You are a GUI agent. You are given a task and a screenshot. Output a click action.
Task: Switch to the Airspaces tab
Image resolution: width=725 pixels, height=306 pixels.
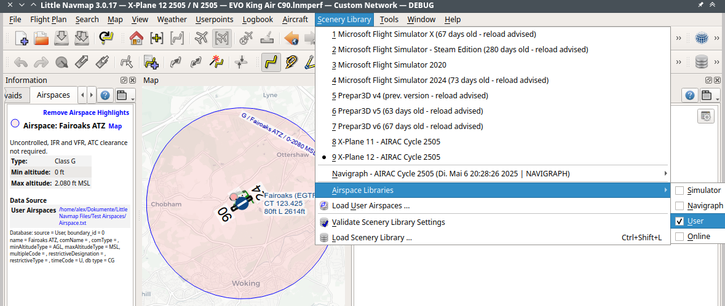(53, 95)
